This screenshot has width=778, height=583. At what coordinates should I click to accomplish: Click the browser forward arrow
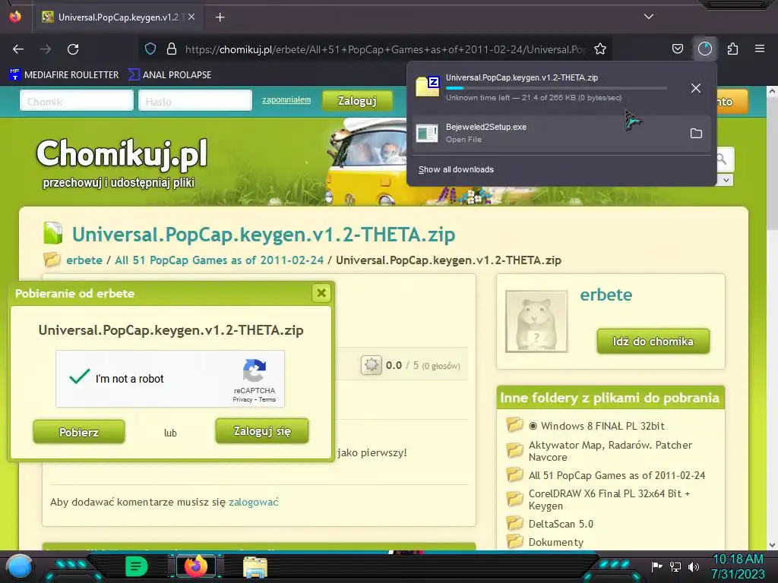[x=46, y=49]
